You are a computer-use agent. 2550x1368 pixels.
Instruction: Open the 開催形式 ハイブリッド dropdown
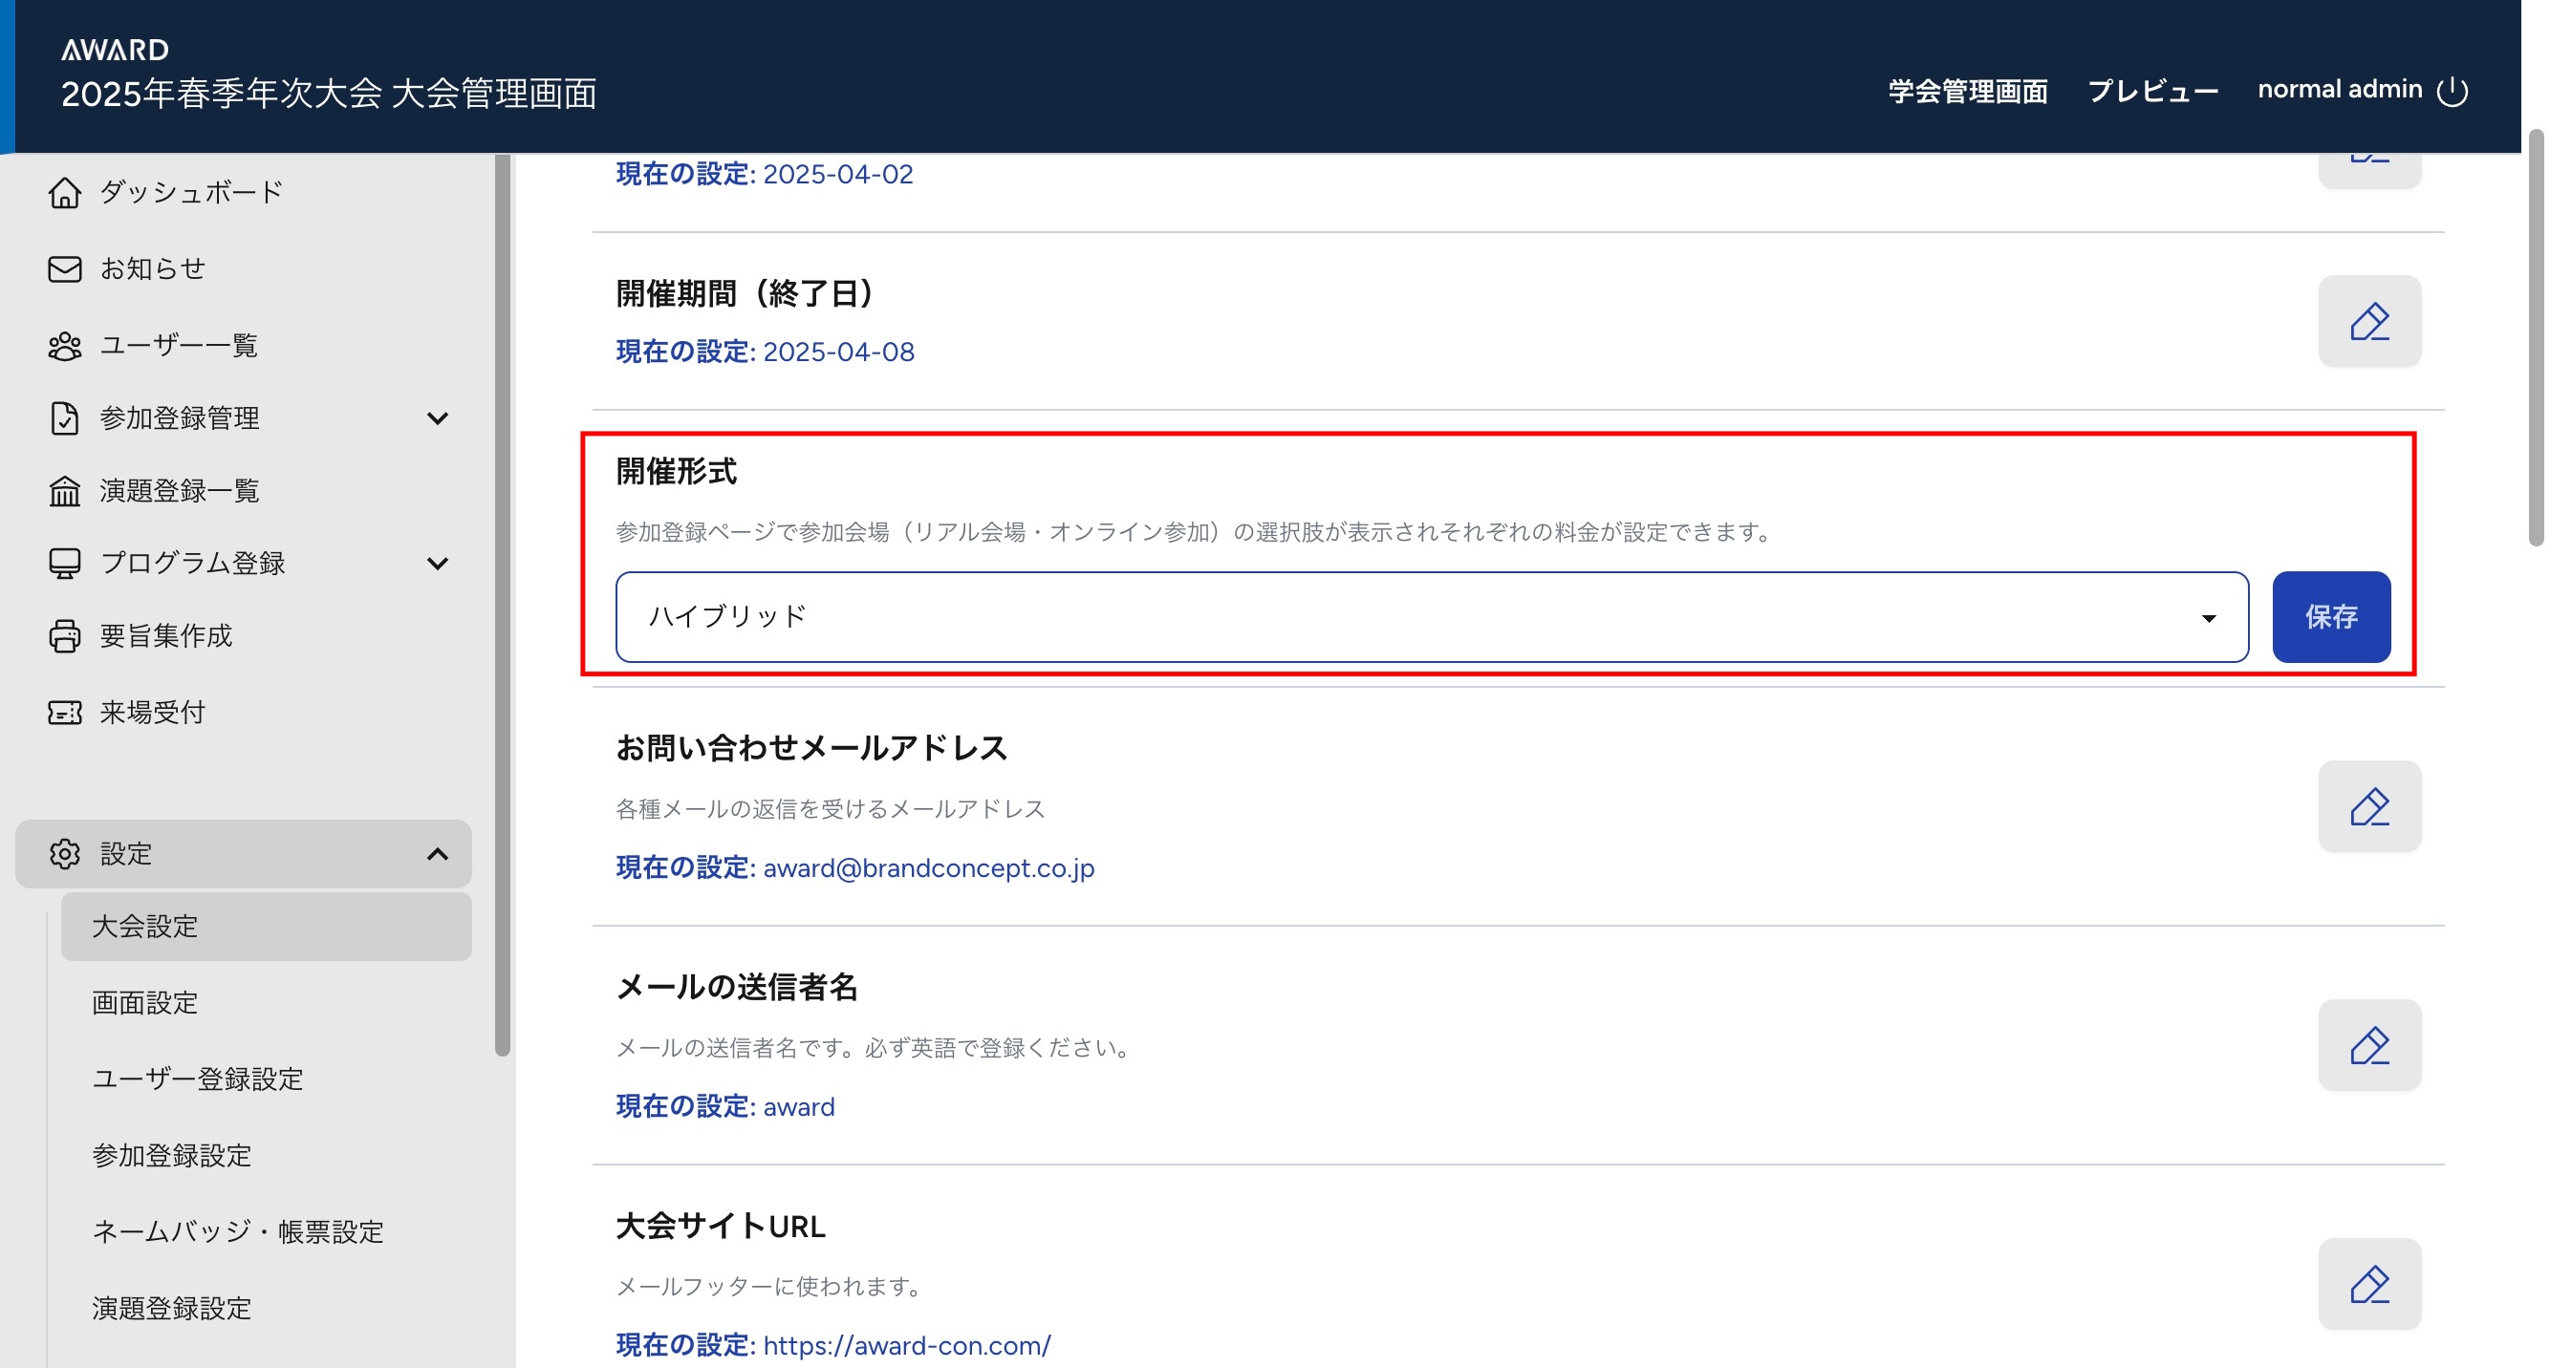pos(1431,617)
